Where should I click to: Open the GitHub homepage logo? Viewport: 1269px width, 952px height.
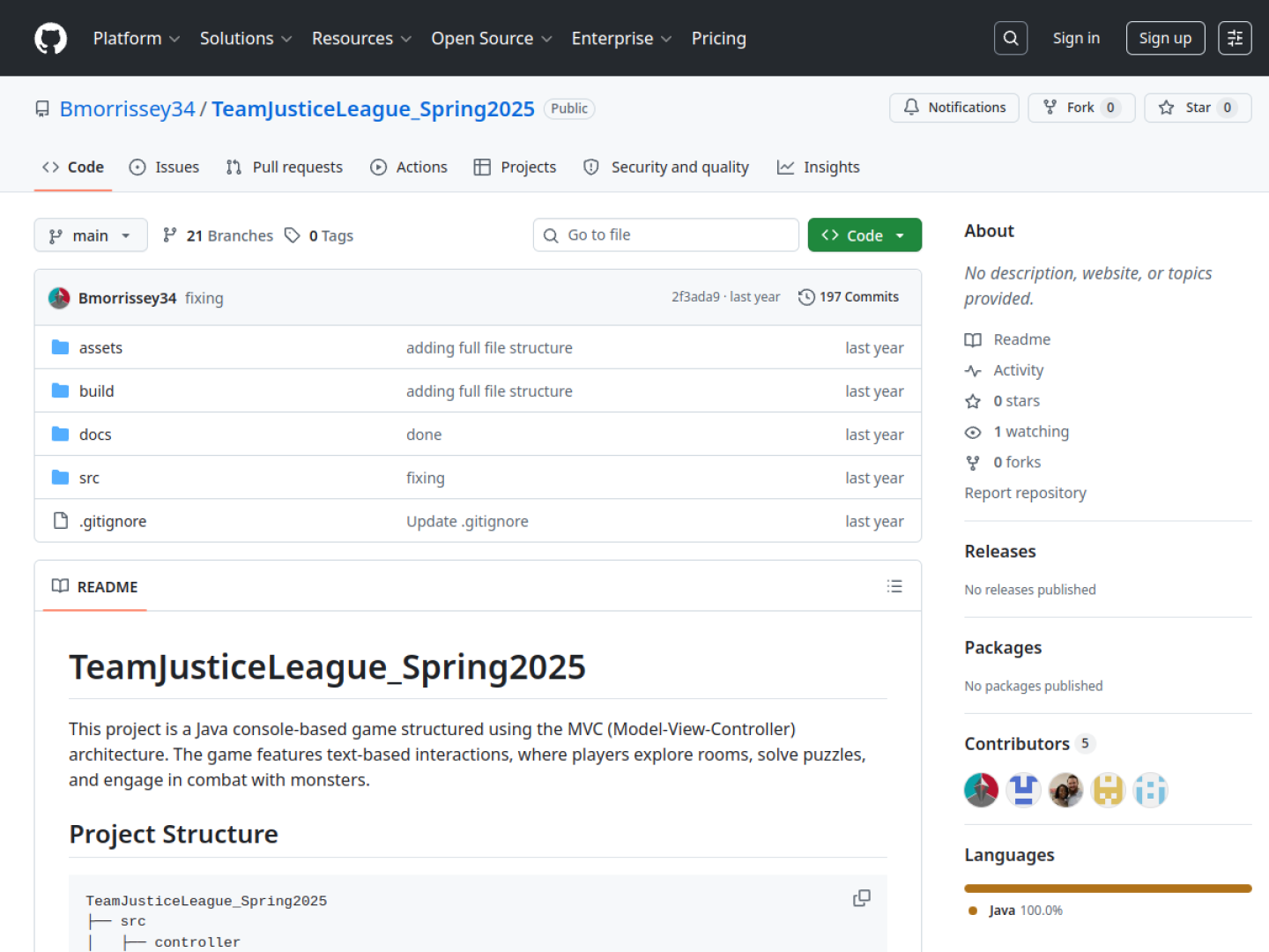click(50, 39)
